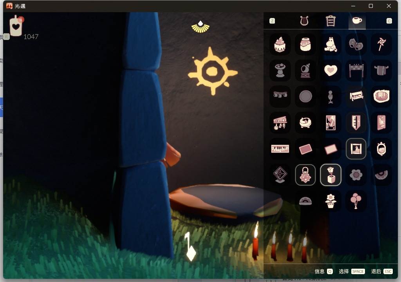Image resolution: width=401 pixels, height=282 pixels.
Task: Click the 光遇 app icon in title bar
Action: coord(9,6)
